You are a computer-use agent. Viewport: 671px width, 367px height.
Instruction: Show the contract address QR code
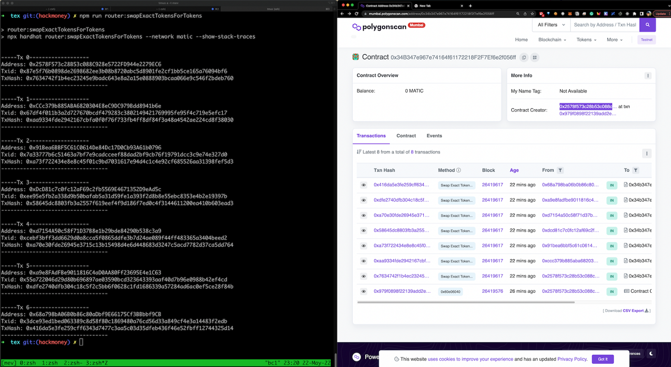[535, 57]
